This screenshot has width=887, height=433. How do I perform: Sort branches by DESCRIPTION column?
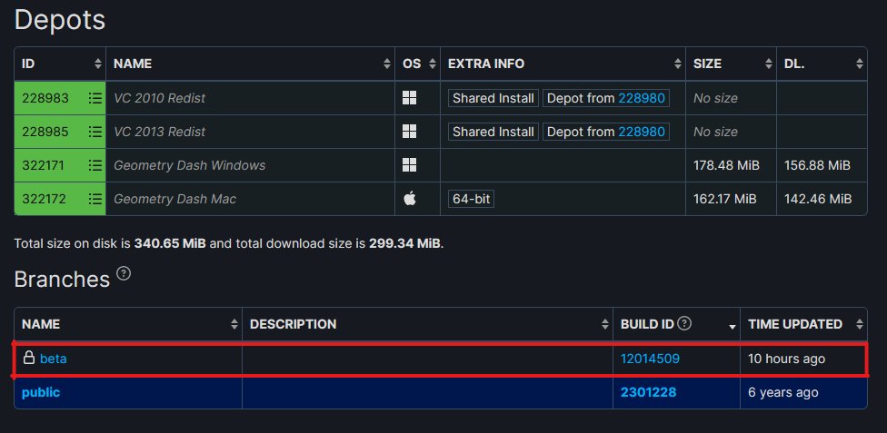point(605,324)
